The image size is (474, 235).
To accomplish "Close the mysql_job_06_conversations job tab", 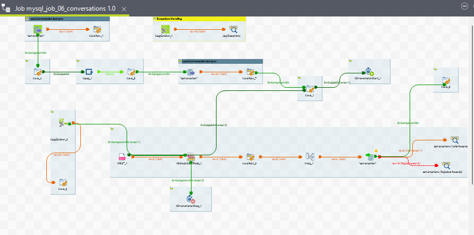I will pos(123,10).
